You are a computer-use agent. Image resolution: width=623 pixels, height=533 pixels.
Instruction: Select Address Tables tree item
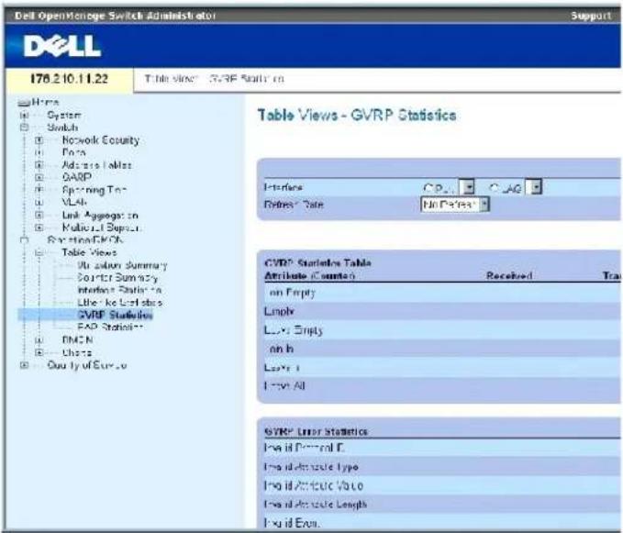click(96, 165)
